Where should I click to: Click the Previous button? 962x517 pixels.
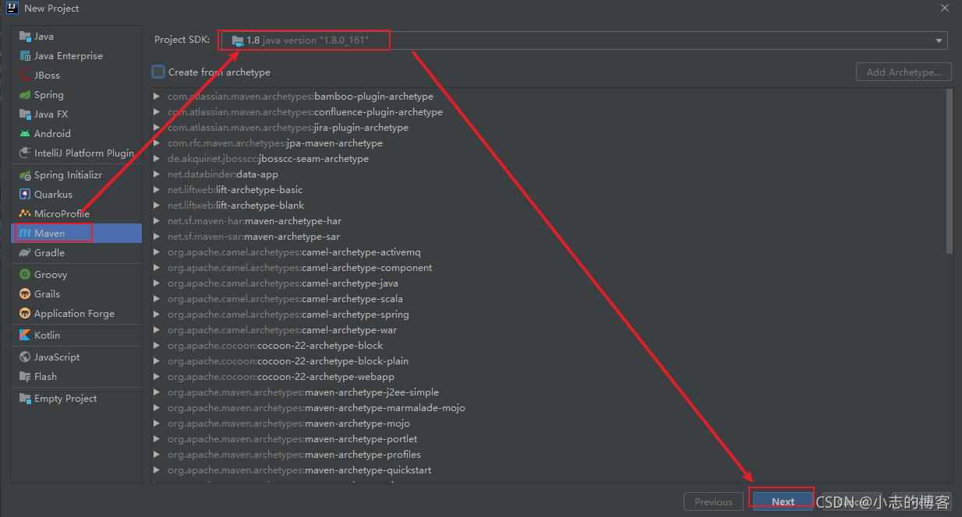tap(713, 501)
